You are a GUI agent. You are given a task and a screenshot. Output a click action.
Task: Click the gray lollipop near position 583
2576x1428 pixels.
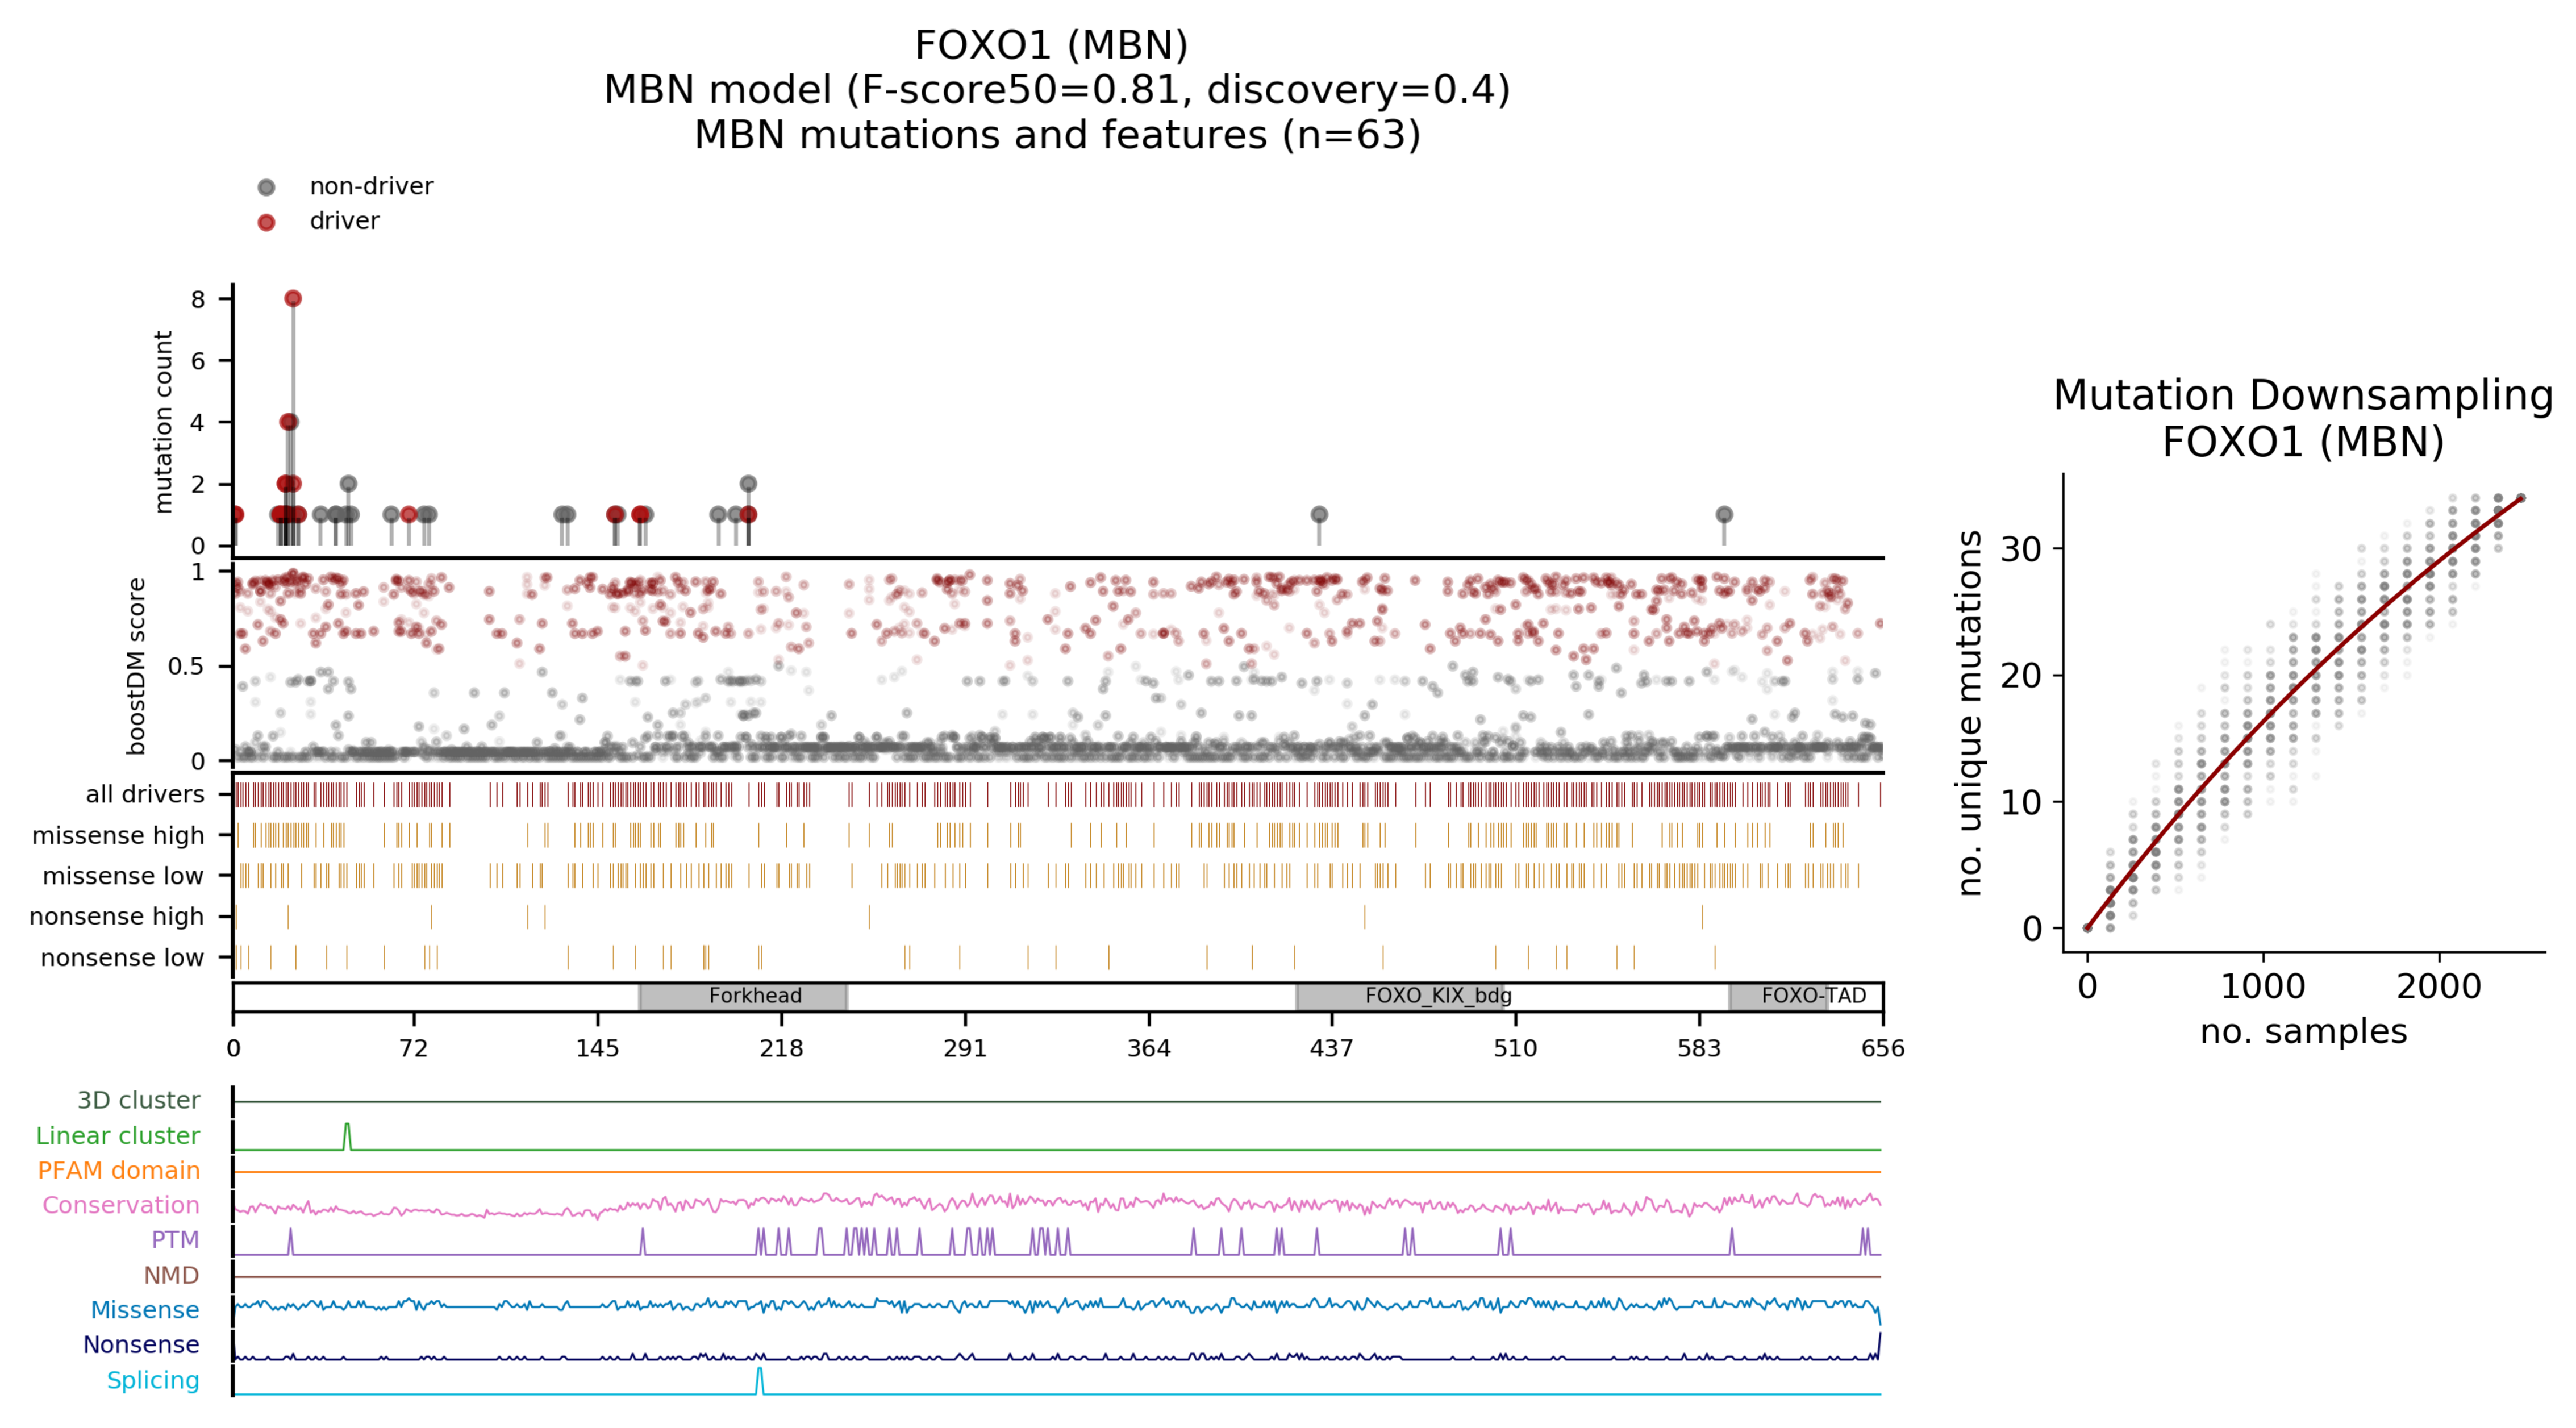1724,514
